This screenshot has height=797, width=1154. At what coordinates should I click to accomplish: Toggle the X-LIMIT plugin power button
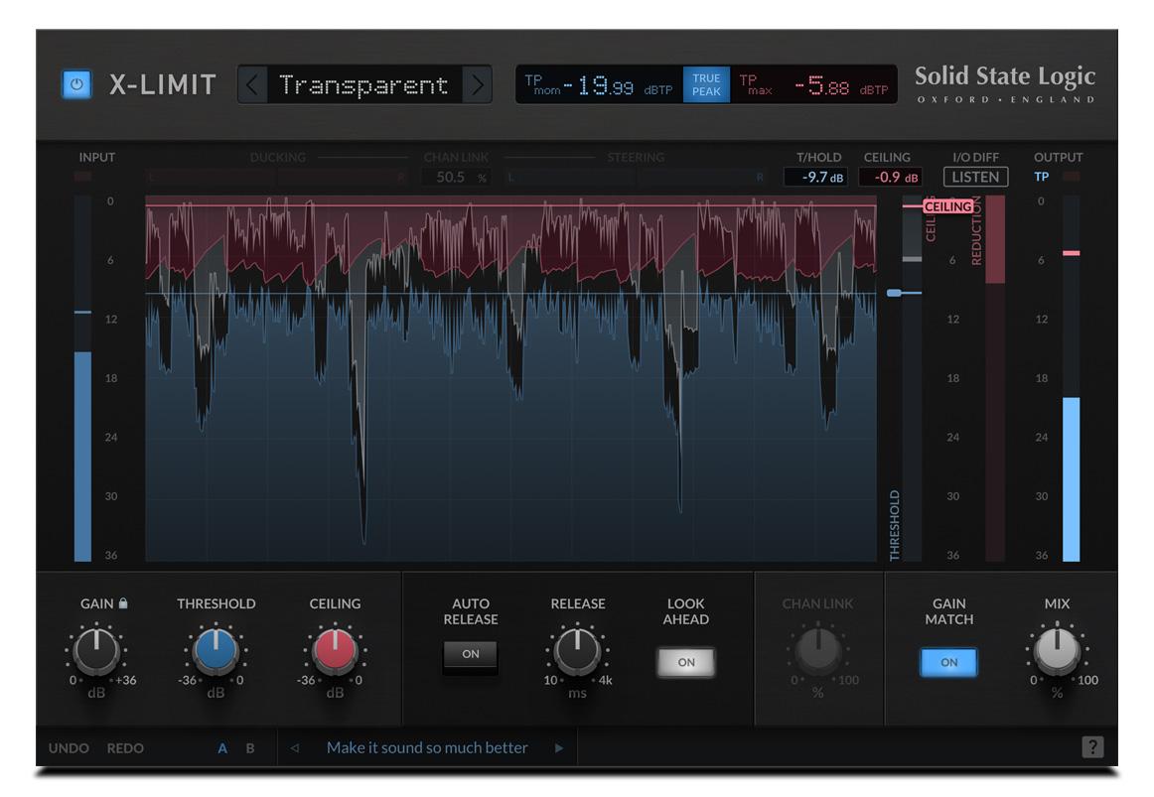[x=76, y=84]
